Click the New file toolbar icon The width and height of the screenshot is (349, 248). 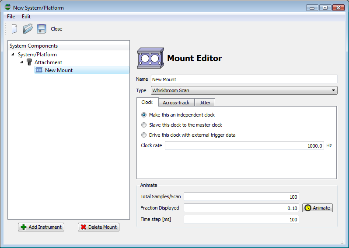pyautogui.click(x=14, y=29)
